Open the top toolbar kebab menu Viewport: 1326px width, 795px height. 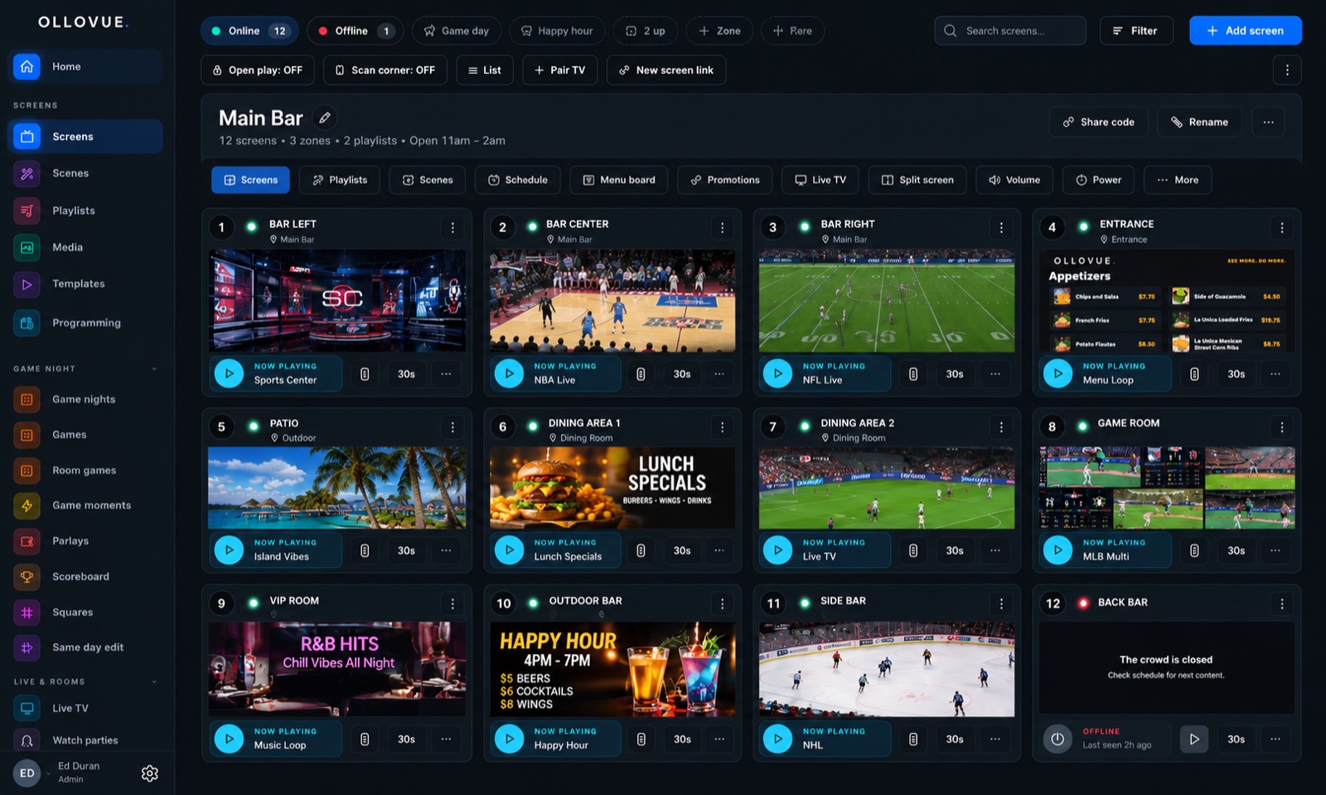(x=1287, y=70)
